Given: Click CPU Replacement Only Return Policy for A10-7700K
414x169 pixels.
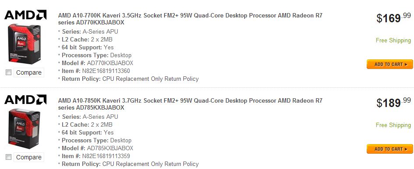Looking at the screenshot, I should (151, 79).
